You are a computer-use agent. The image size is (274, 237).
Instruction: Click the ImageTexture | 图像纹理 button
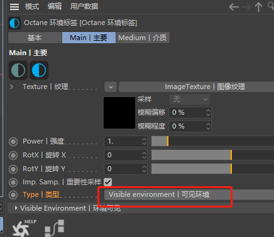click(x=197, y=87)
